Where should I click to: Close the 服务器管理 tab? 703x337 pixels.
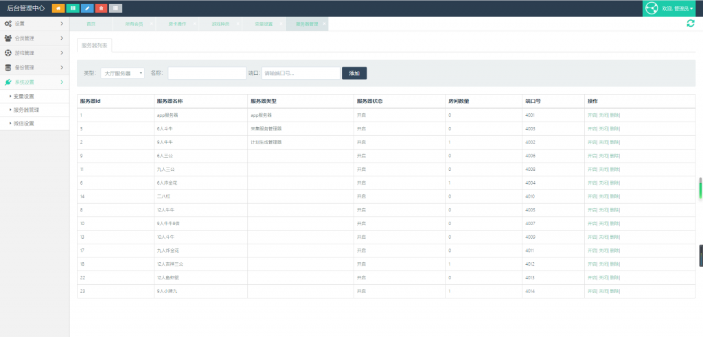coord(324,24)
